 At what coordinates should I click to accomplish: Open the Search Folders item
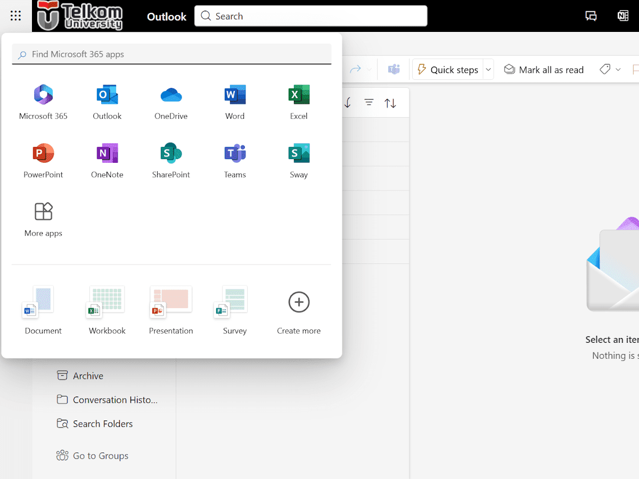[x=102, y=424]
